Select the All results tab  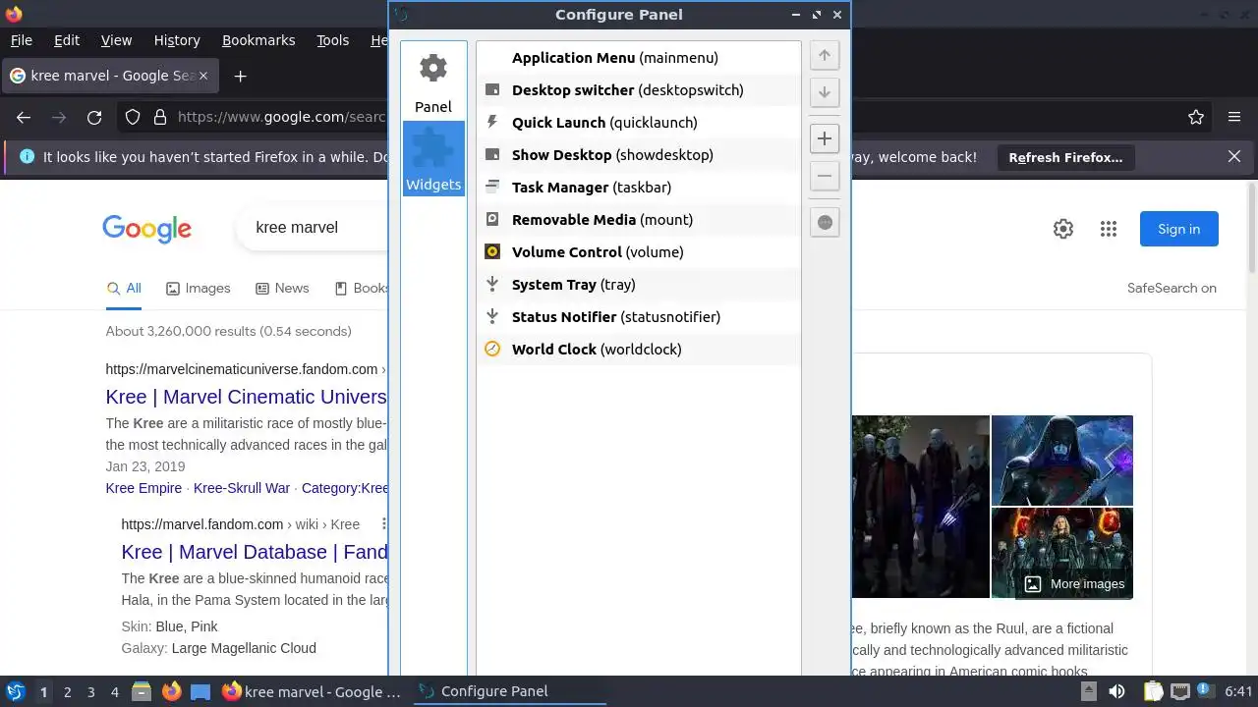pyautogui.click(x=124, y=289)
